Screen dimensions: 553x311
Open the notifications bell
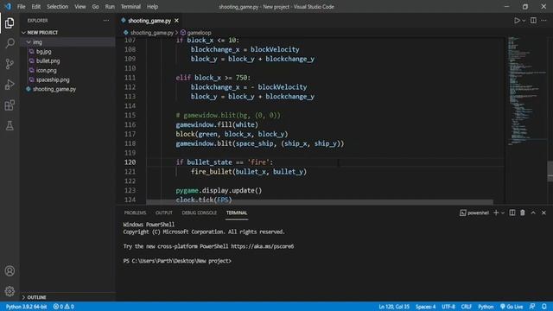click(x=544, y=307)
